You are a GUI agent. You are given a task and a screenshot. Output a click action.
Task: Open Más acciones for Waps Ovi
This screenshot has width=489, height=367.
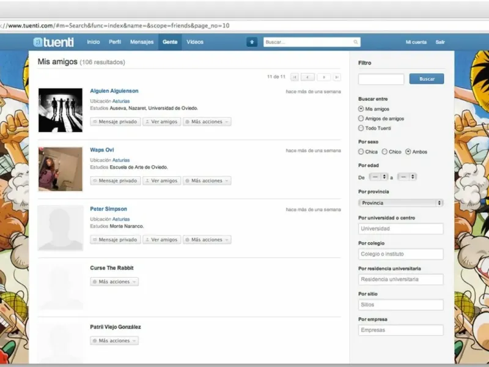(207, 180)
